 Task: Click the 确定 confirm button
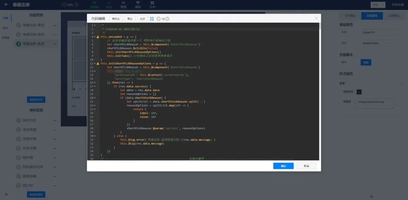(283, 166)
